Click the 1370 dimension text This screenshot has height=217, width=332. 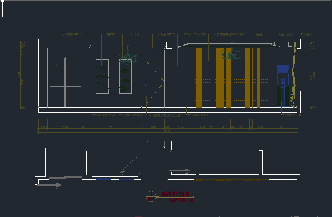click(65, 127)
